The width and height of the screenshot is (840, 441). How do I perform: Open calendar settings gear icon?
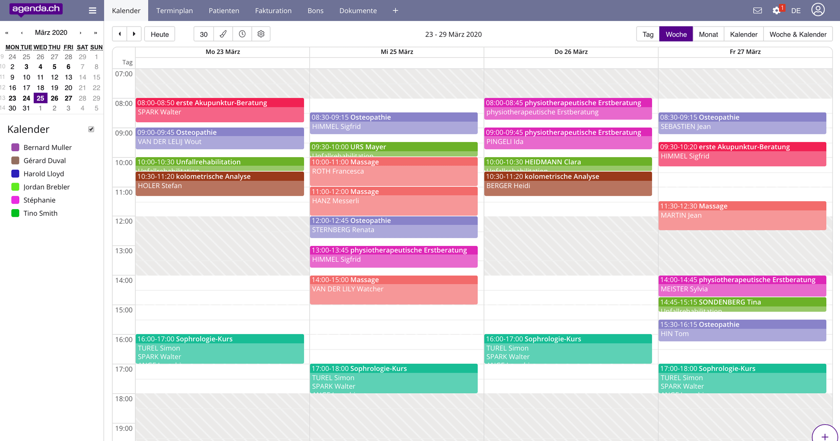tap(261, 34)
